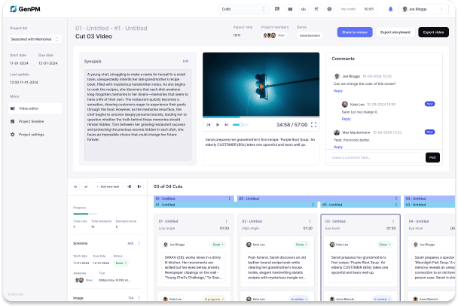Open the options dots on card 01 - Untitled
This screenshot has height=307, width=458.
pos(227,221)
